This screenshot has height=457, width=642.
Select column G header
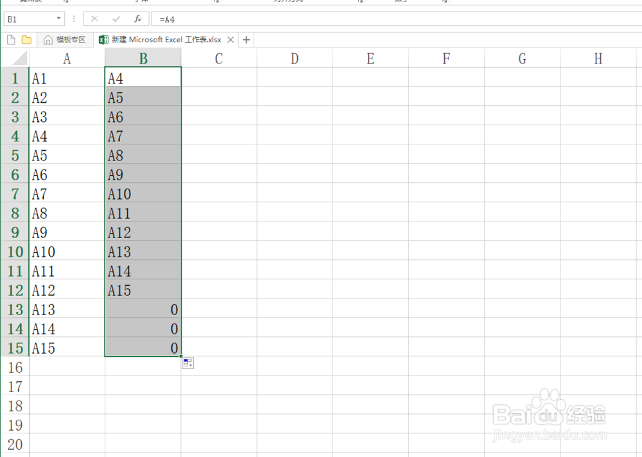click(x=522, y=58)
